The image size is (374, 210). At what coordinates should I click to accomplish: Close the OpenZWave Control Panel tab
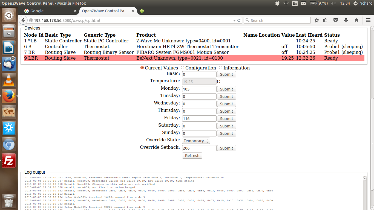[133, 11]
